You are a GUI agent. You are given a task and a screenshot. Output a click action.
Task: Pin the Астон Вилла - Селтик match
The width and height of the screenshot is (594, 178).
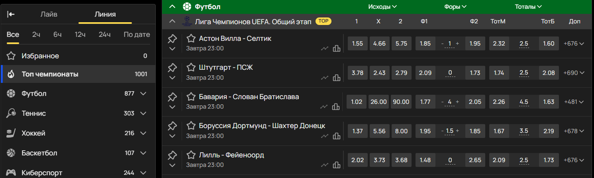pos(172,39)
